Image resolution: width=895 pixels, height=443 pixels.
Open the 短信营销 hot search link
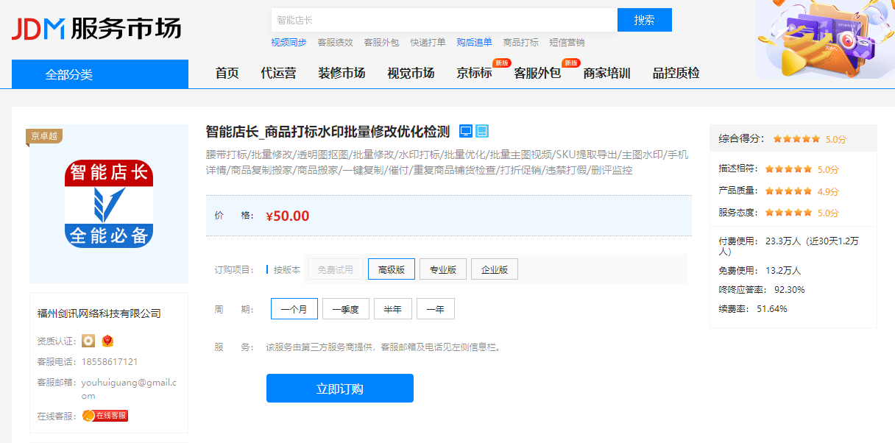tap(567, 43)
